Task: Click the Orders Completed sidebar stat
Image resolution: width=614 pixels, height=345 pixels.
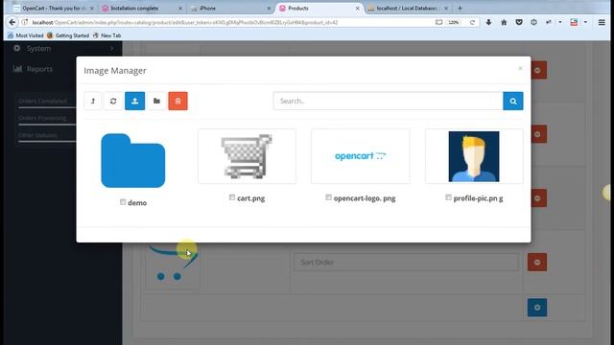Action: coord(42,102)
